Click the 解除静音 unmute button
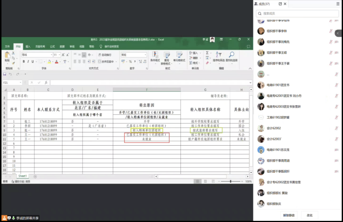Viewport: 343px width, 222px height. pyautogui.click(x=288, y=215)
